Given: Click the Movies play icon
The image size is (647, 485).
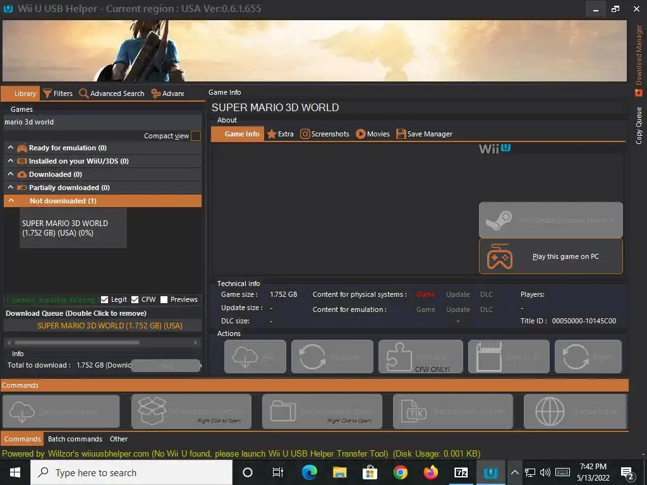Looking at the screenshot, I should pyautogui.click(x=361, y=134).
